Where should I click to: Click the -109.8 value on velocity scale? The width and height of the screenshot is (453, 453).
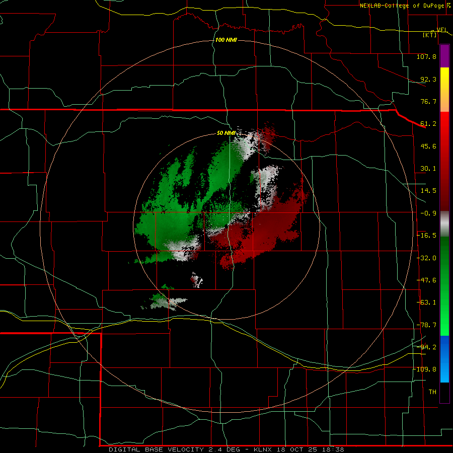425,369
